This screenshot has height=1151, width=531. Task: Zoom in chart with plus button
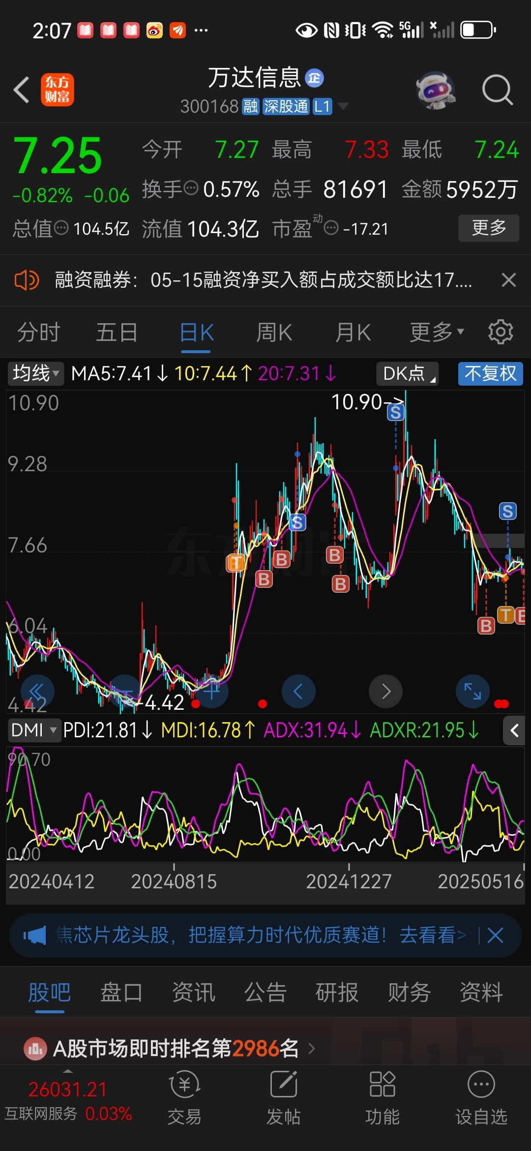click(x=211, y=691)
